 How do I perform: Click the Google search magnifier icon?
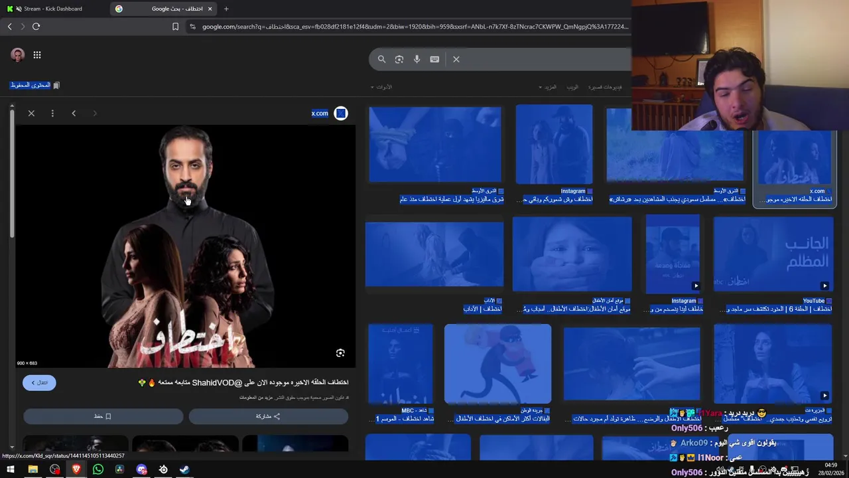tap(381, 59)
